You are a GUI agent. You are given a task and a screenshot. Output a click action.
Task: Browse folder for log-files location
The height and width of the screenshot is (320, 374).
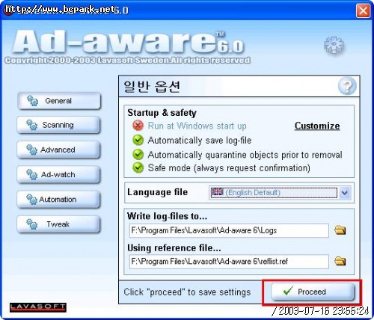(x=340, y=230)
